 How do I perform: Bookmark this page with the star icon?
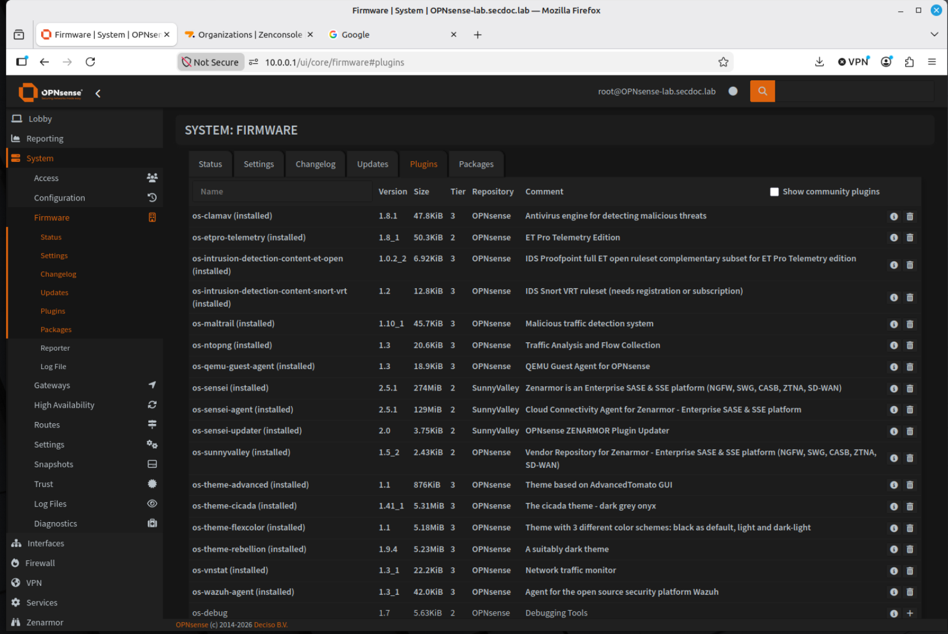[x=723, y=62]
